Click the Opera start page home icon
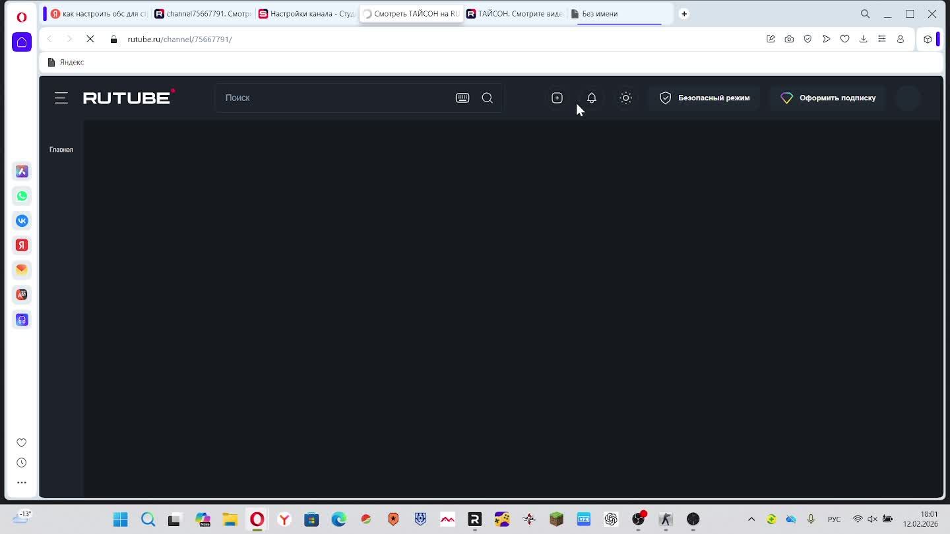 (x=22, y=42)
